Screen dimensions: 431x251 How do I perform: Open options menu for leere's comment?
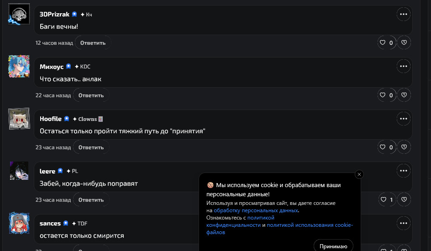403,171
